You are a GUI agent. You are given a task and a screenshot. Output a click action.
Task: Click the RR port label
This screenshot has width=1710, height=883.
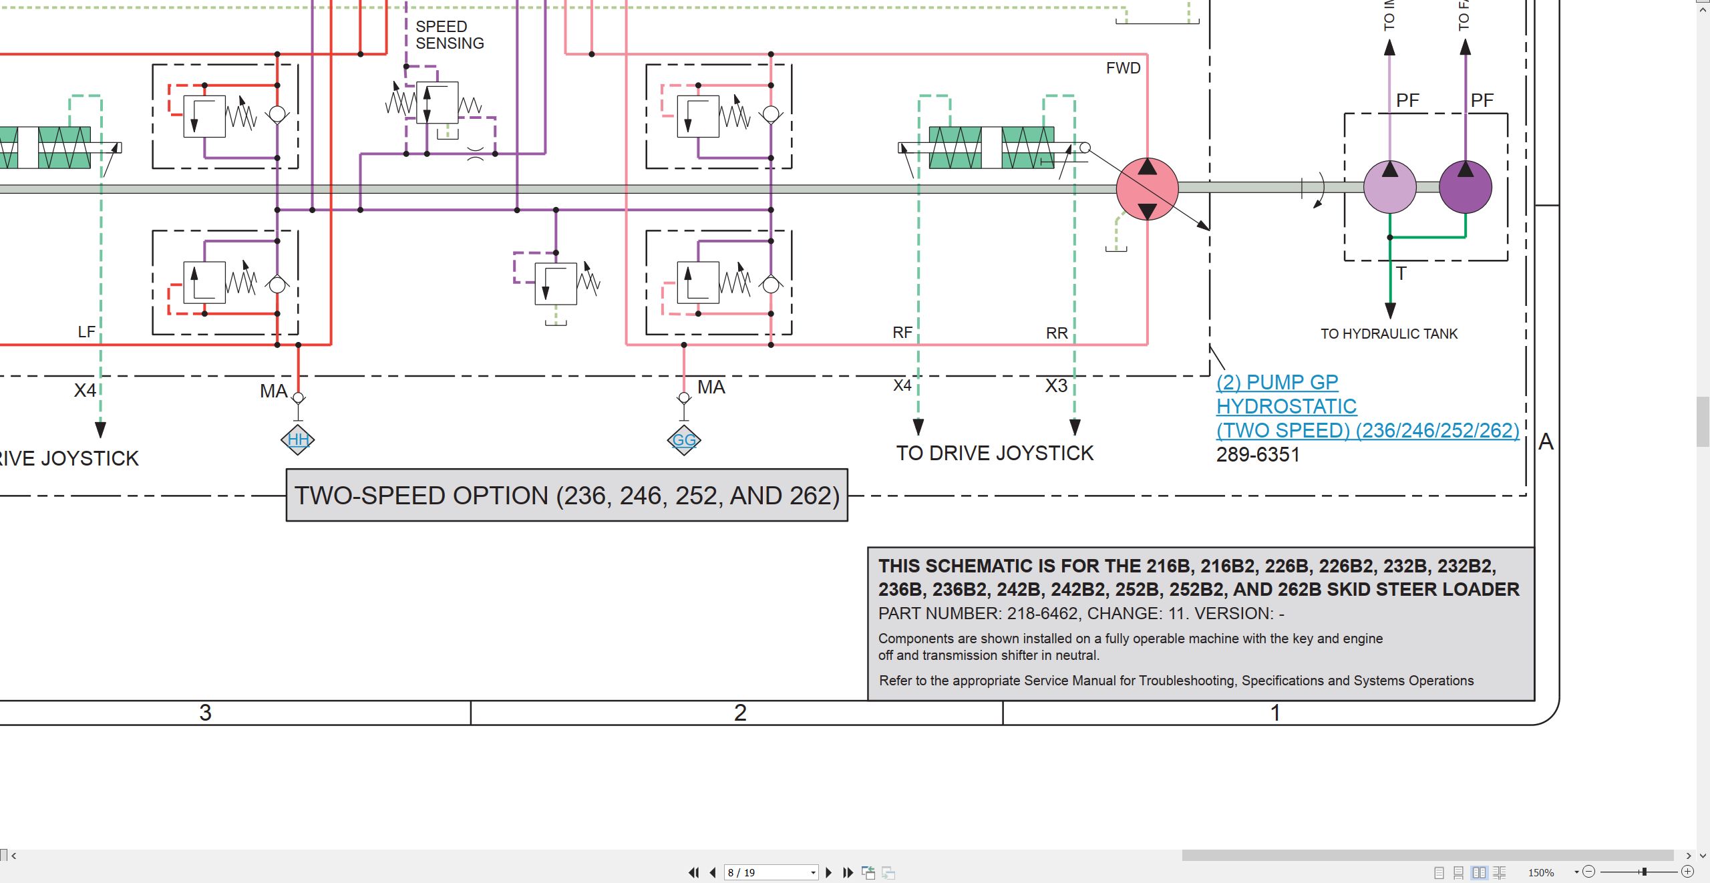(1057, 333)
